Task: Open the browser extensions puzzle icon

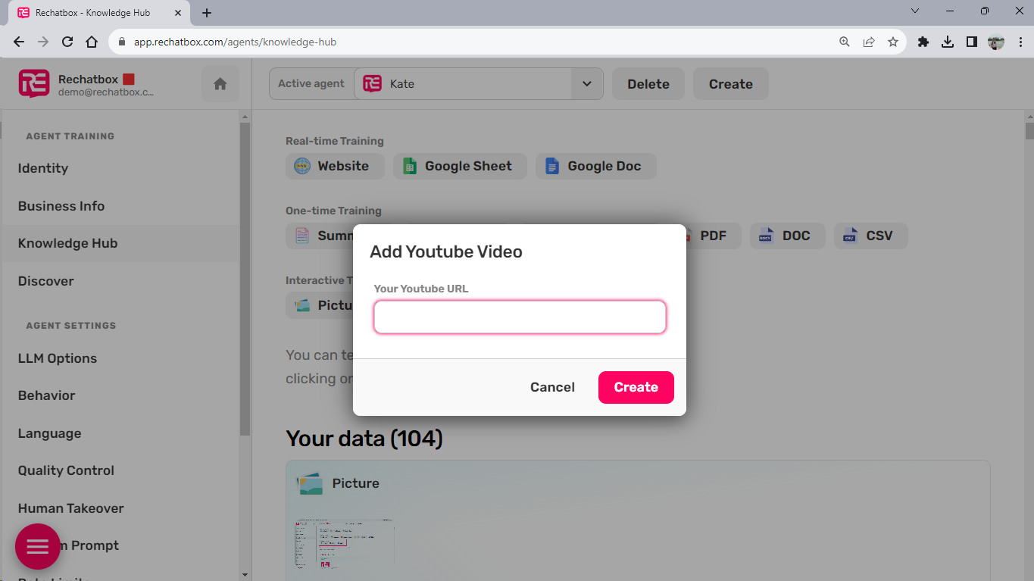Action: 923,42
